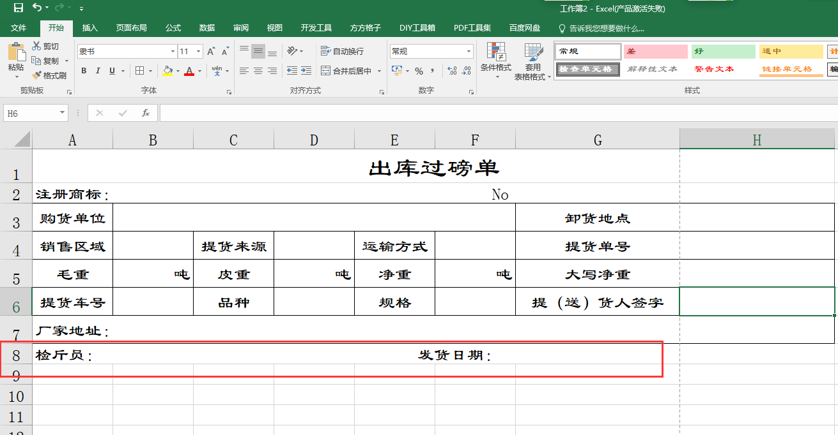Switch to the 方方格子 tab
The height and width of the screenshot is (435, 838).
click(366, 28)
